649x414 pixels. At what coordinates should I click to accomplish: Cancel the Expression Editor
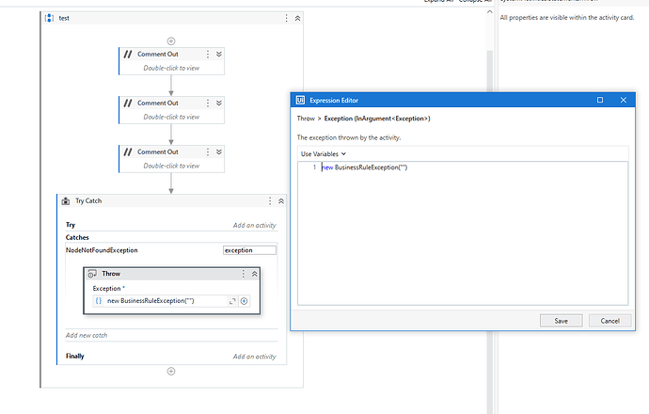click(x=610, y=321)
